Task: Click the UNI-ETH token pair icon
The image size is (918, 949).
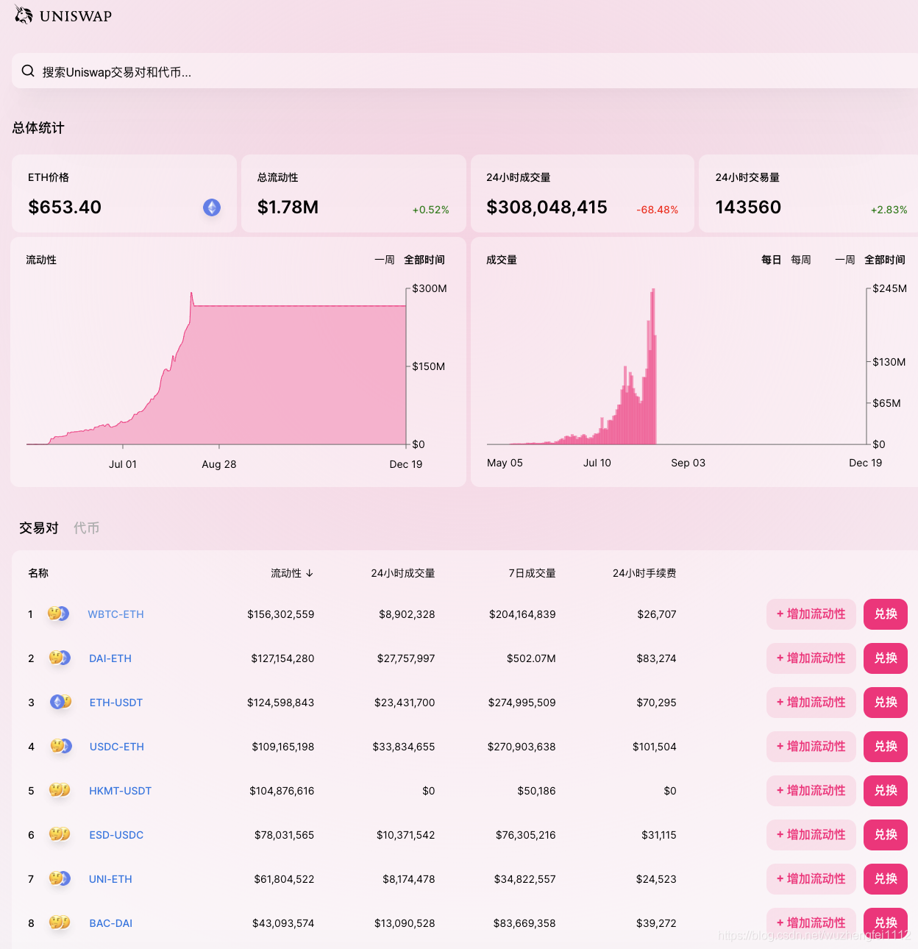Action: click(60, 878)
